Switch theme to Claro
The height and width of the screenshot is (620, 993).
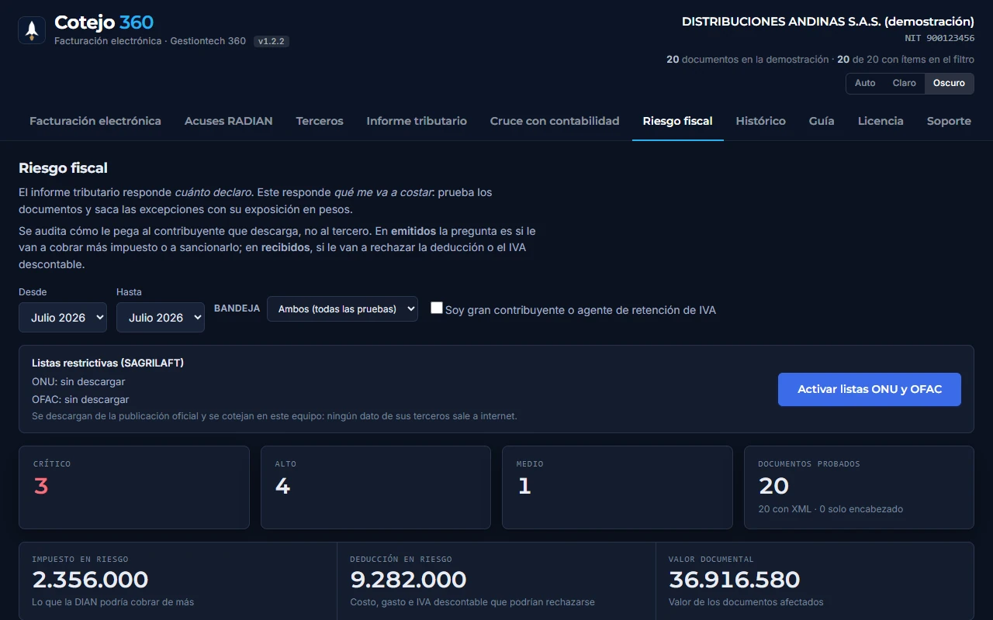point(905,83)
